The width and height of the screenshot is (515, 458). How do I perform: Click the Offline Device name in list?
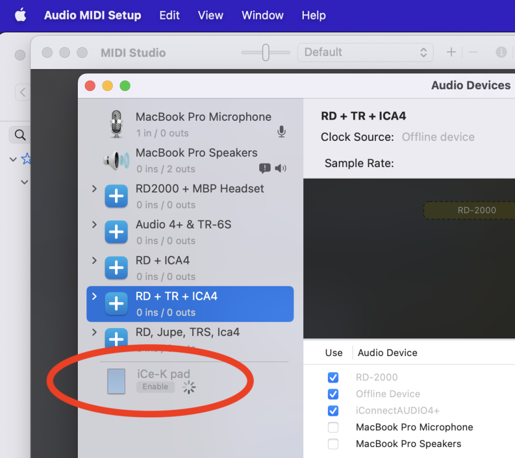(x=388, y=394)
